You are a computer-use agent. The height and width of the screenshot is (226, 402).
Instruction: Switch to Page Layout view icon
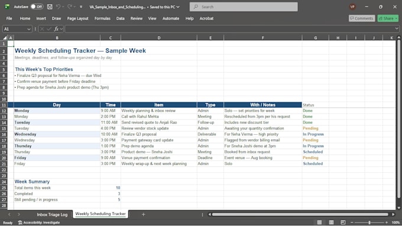tap(331, 222)
